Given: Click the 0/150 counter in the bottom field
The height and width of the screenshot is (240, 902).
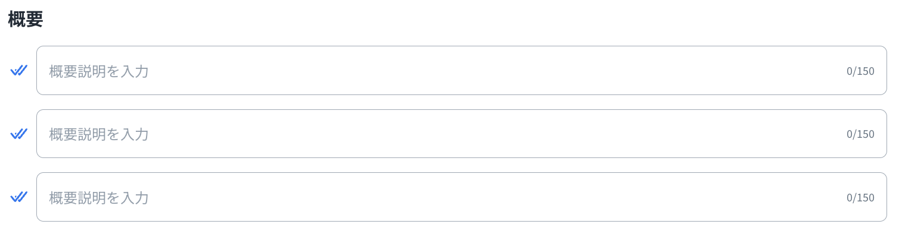Looking at the screenshot, I should (x=860, y=198).
